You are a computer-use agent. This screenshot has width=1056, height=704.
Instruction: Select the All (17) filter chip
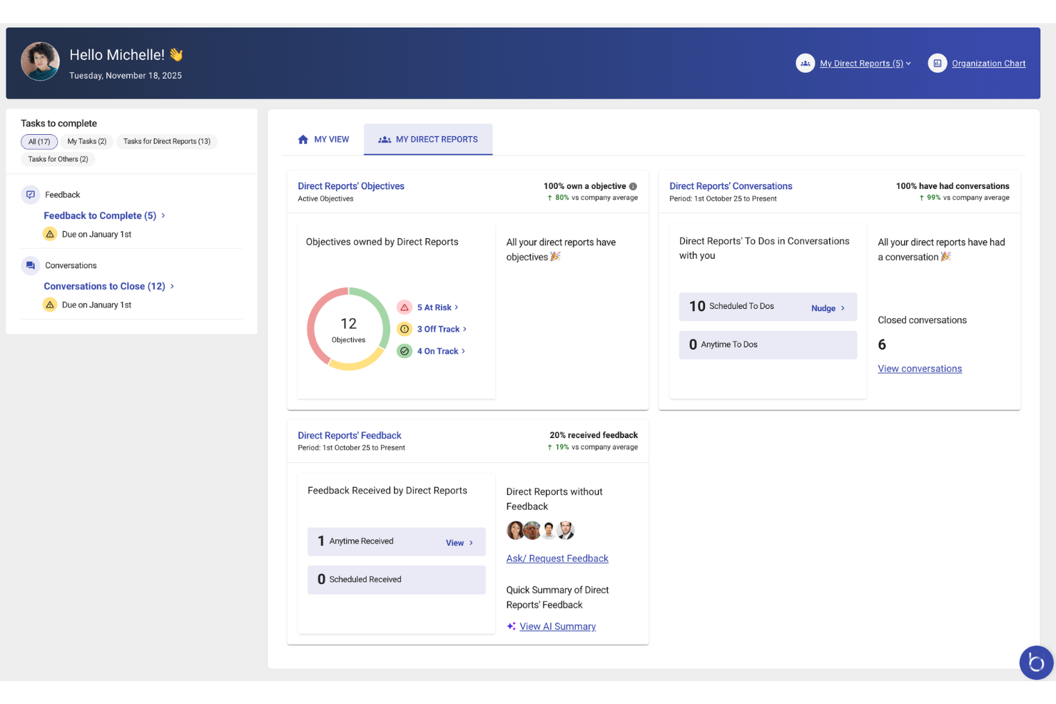coord(39,141)
